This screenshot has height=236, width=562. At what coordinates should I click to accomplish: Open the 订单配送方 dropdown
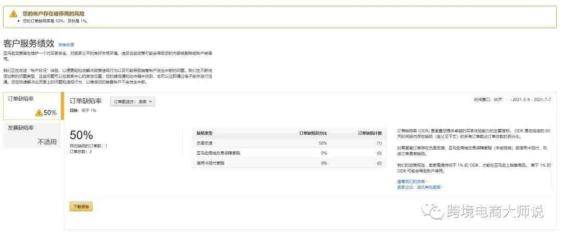click(133, 102)
